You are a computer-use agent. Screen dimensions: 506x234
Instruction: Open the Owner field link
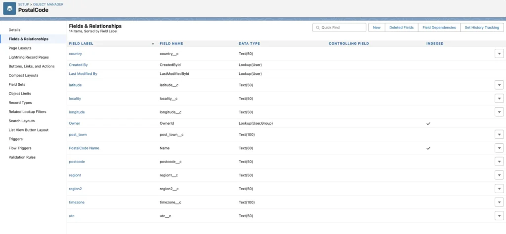[75, 123]
